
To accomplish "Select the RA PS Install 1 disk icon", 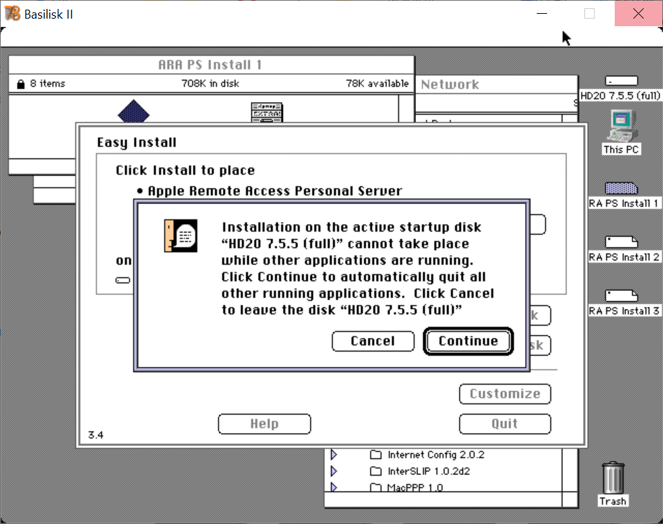I will [x=622, y=188].
